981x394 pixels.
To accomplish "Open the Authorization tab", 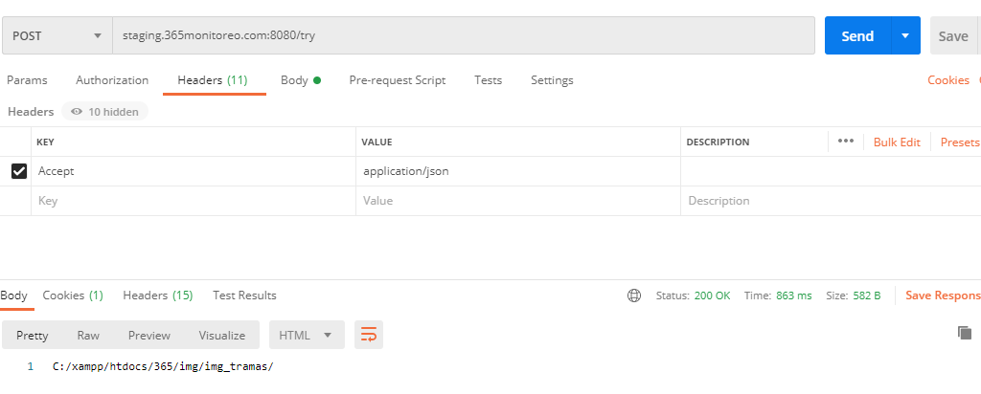I will 112,80.
